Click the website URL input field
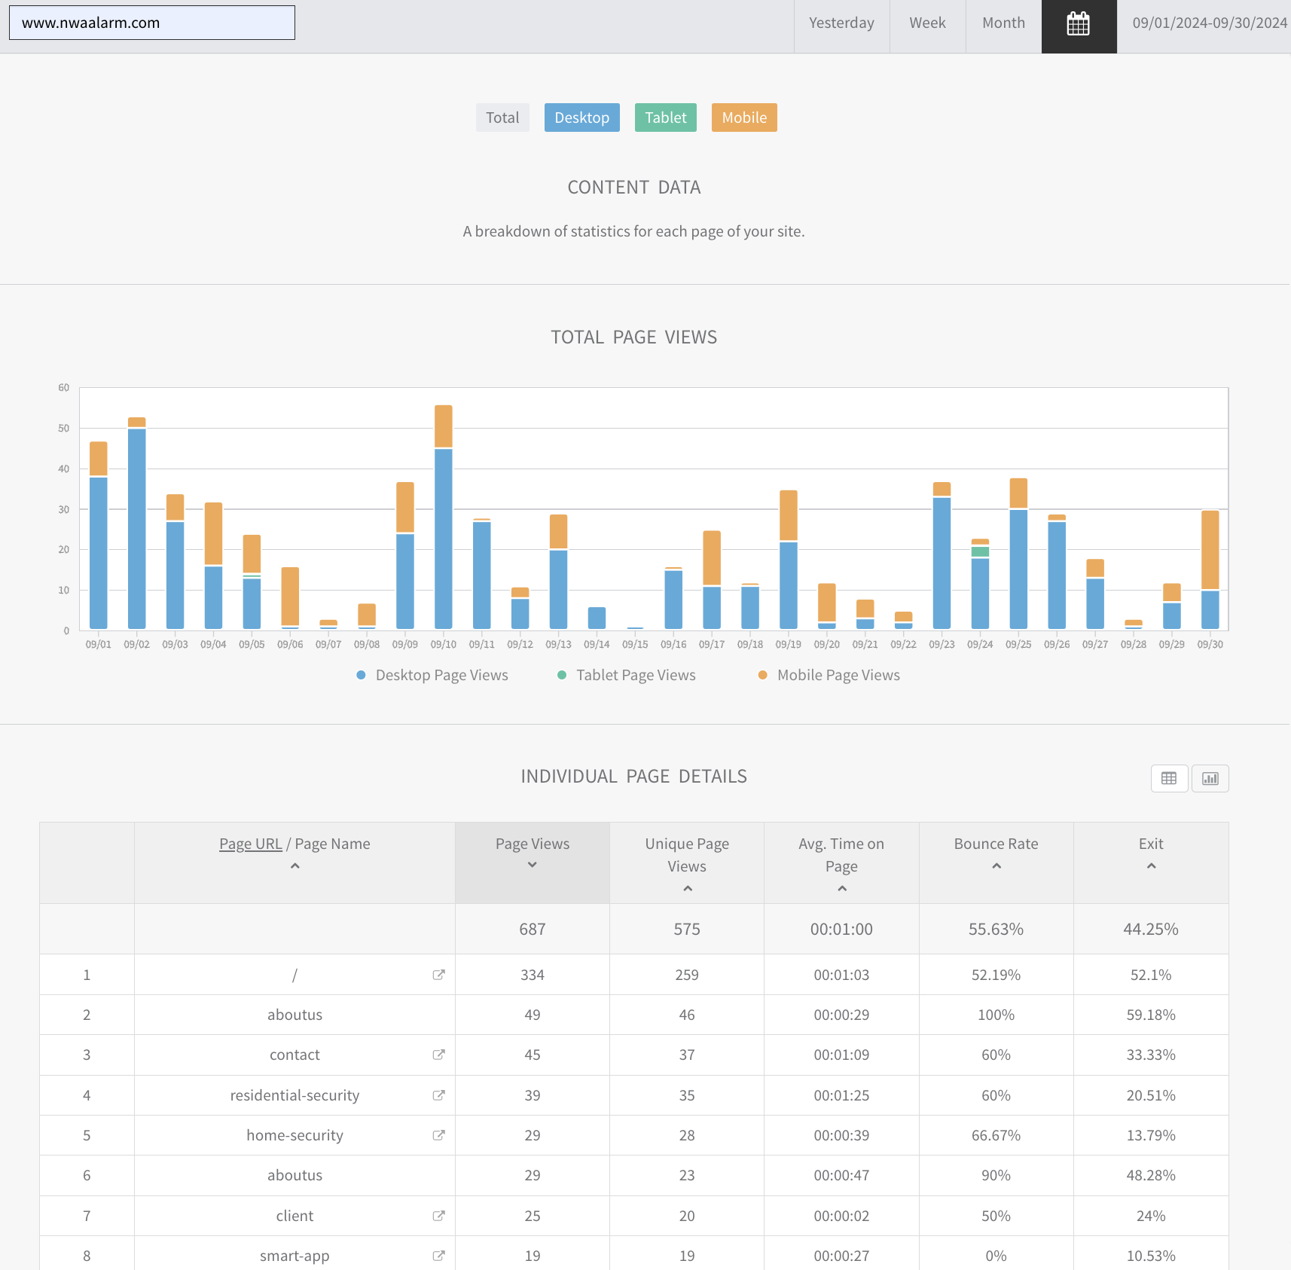 tap(152, 23)
